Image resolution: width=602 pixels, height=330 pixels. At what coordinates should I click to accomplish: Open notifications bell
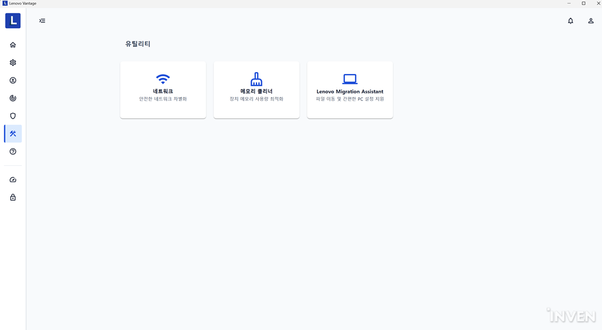click(x=571, y=20)
